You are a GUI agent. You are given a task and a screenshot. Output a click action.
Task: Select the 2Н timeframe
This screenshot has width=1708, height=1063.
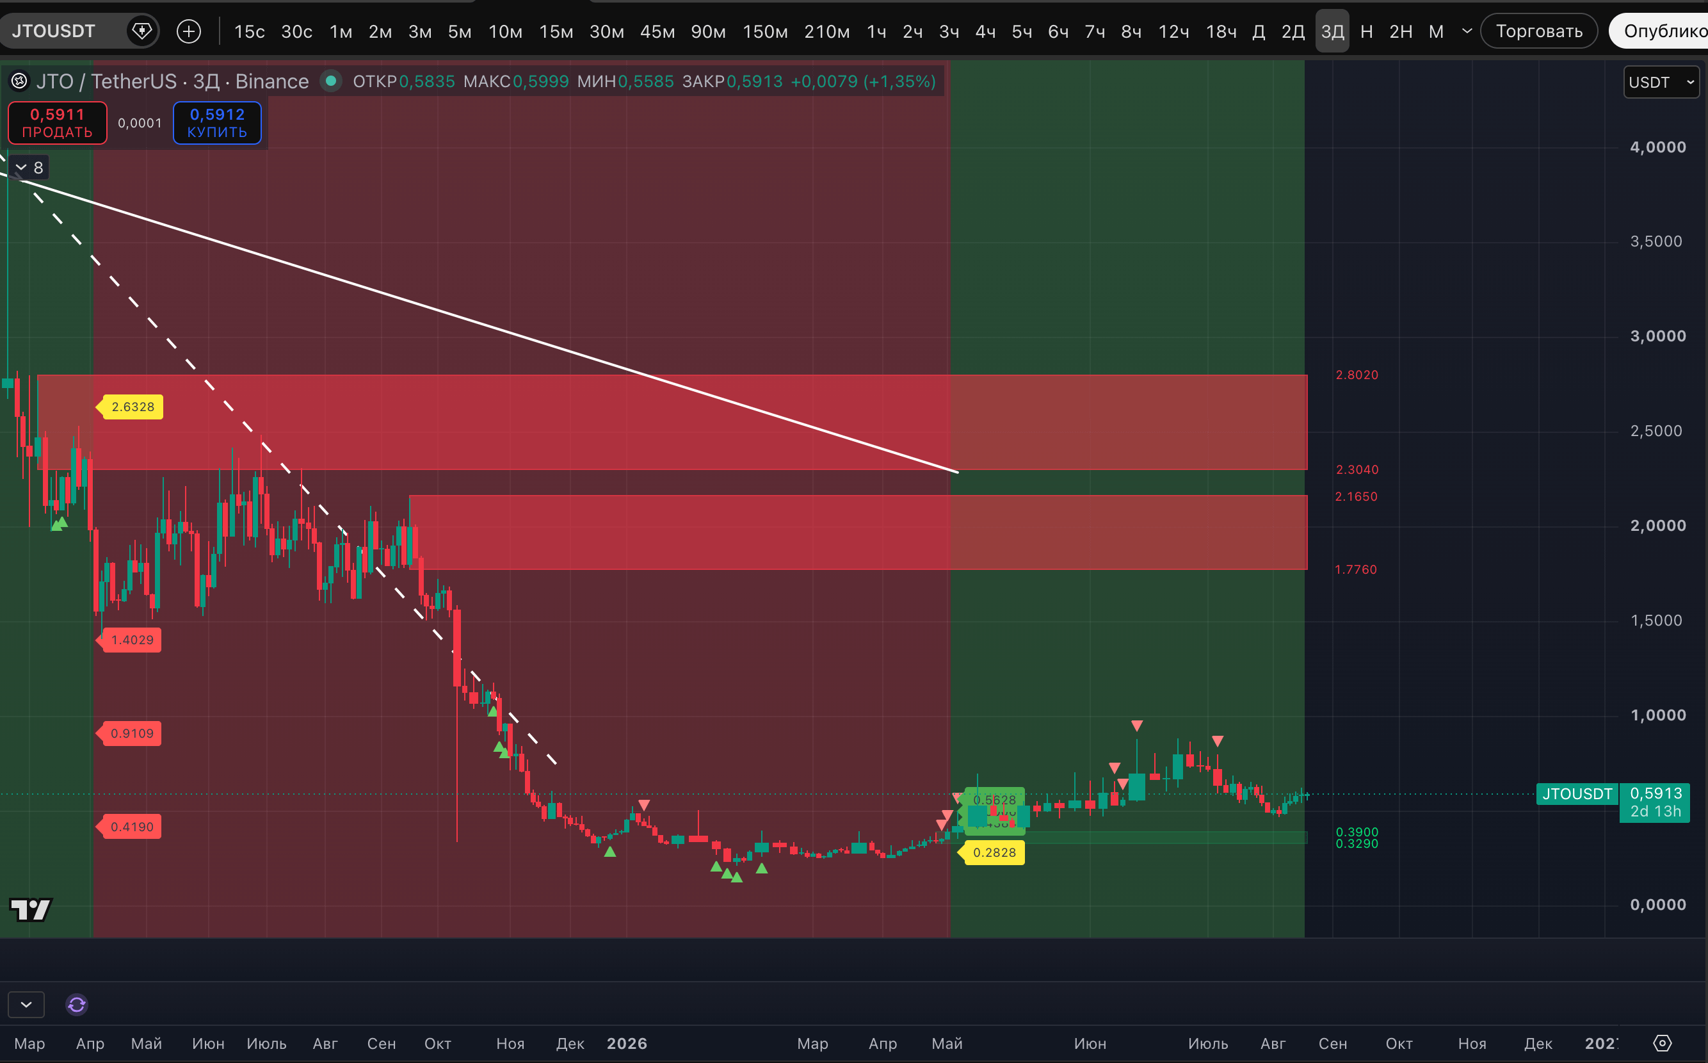1400,31
